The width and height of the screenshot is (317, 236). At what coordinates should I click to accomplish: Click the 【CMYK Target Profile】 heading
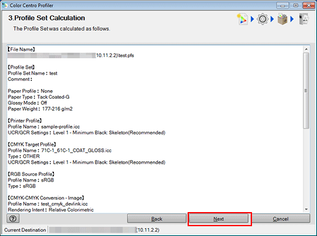[32, 145]
